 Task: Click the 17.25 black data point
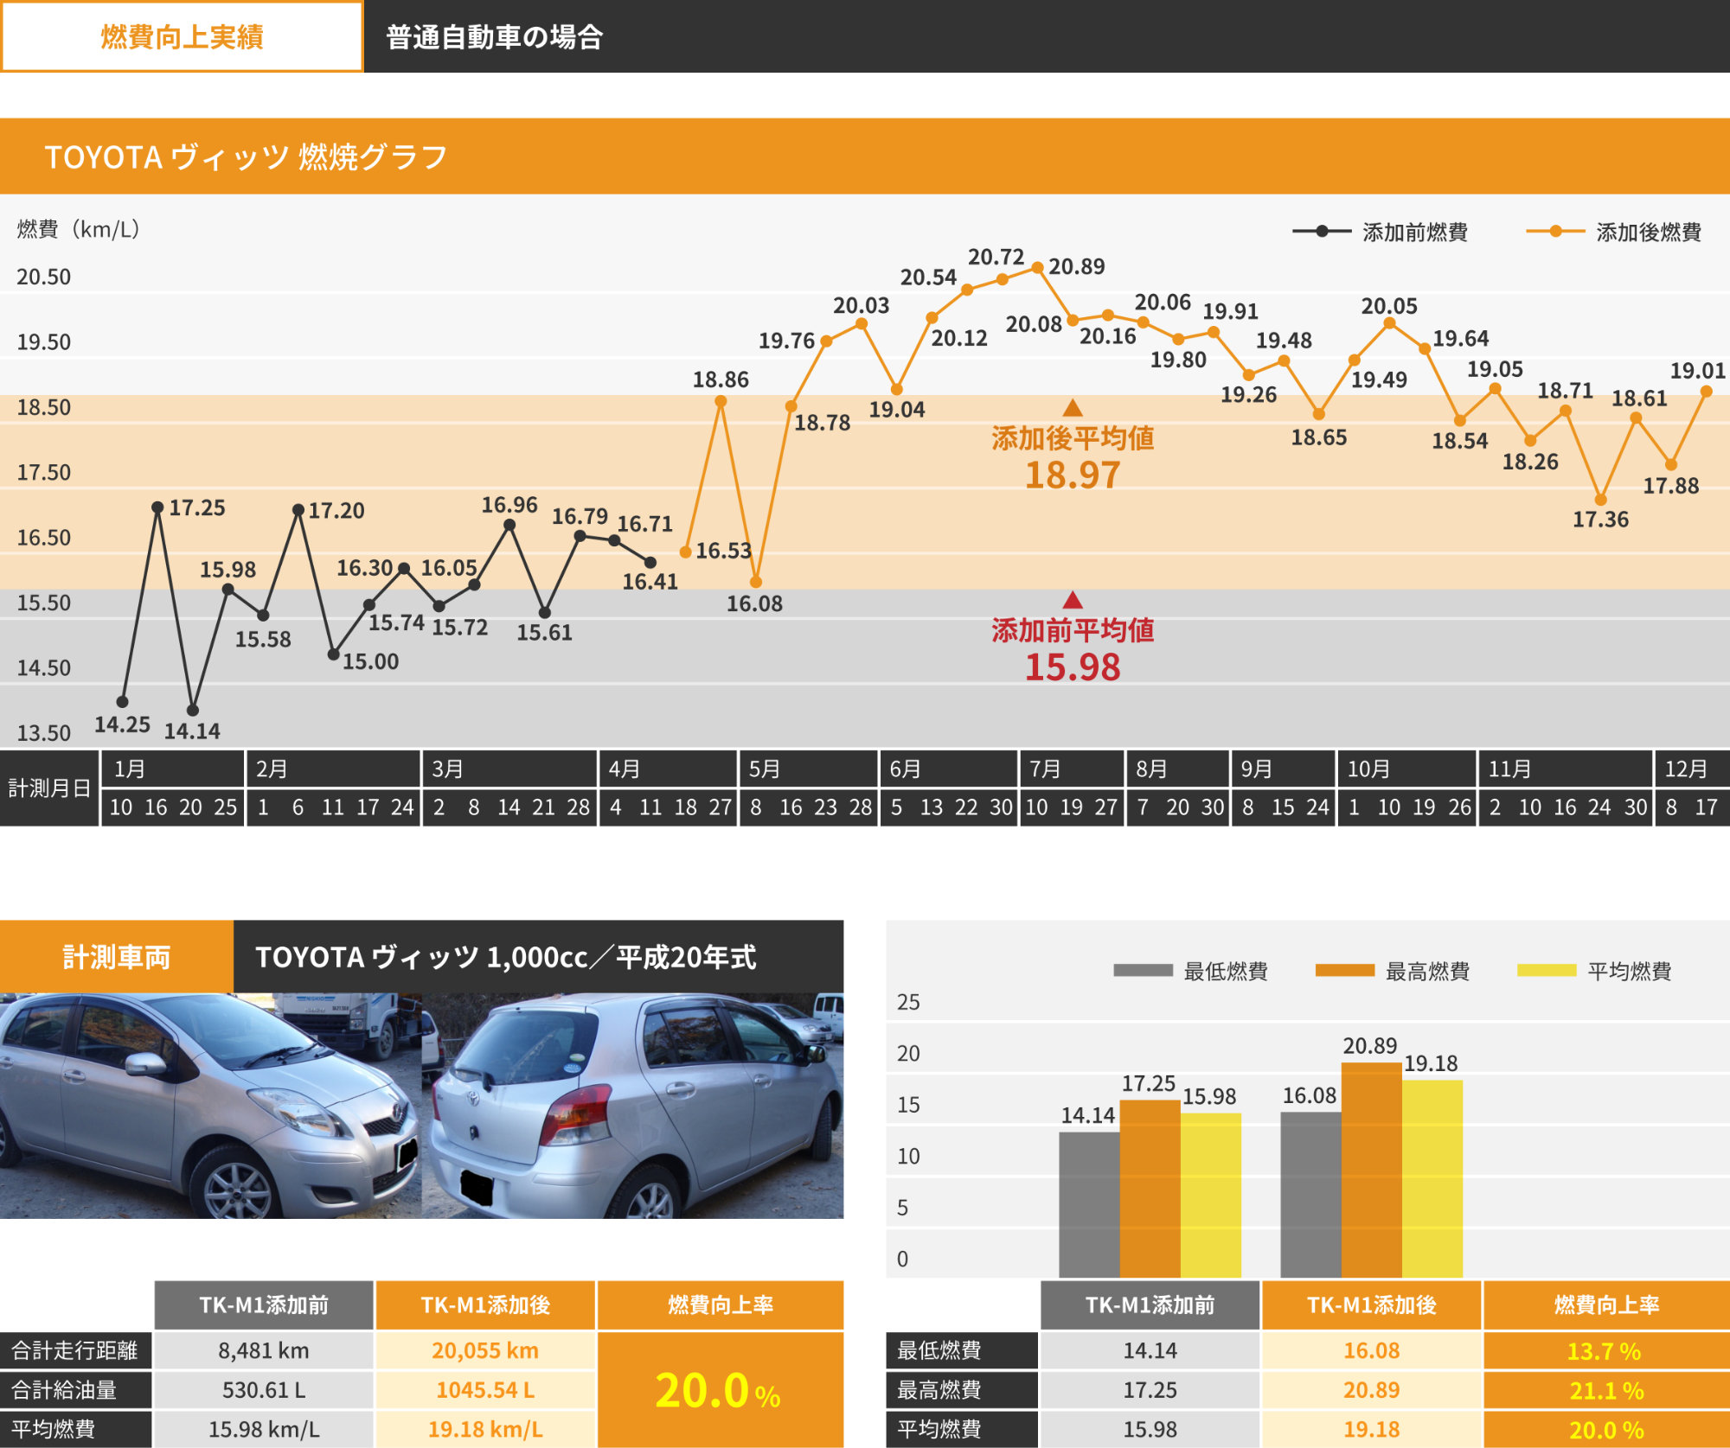(157, 507)
